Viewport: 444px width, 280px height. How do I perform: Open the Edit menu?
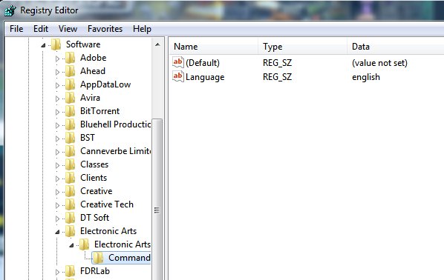41,29
